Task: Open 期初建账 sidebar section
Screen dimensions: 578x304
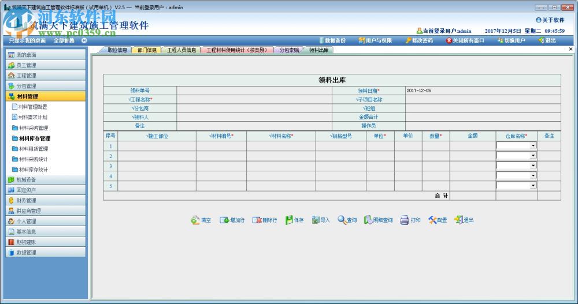Action: point(46,242)
